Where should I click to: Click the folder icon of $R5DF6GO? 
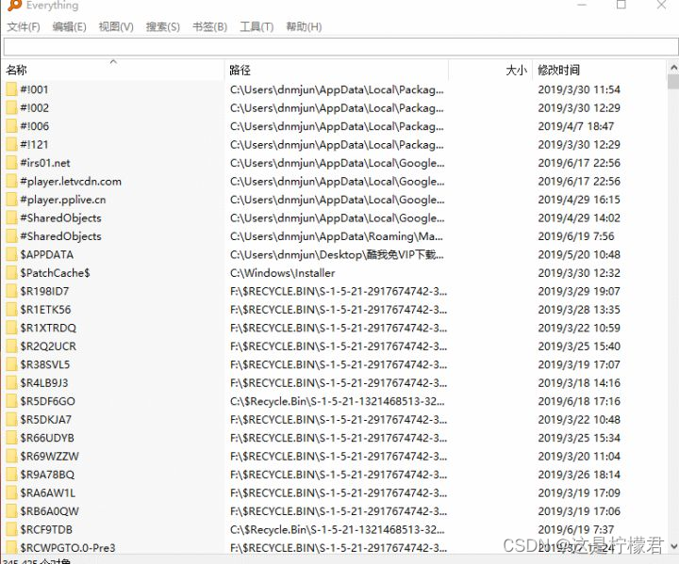pyautogui.click(x=11, y=401)
